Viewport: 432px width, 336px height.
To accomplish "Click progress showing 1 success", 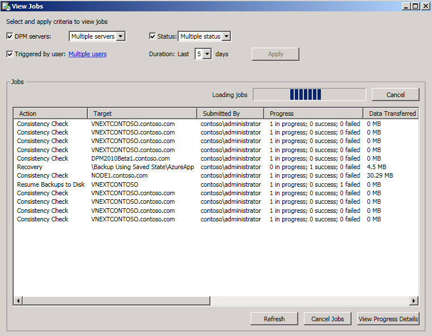I will (x=315, y=167).
